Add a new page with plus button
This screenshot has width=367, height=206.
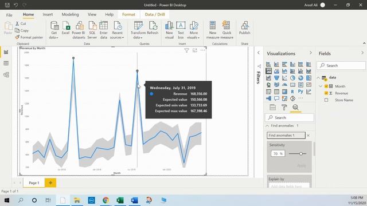tap(50, 183)
